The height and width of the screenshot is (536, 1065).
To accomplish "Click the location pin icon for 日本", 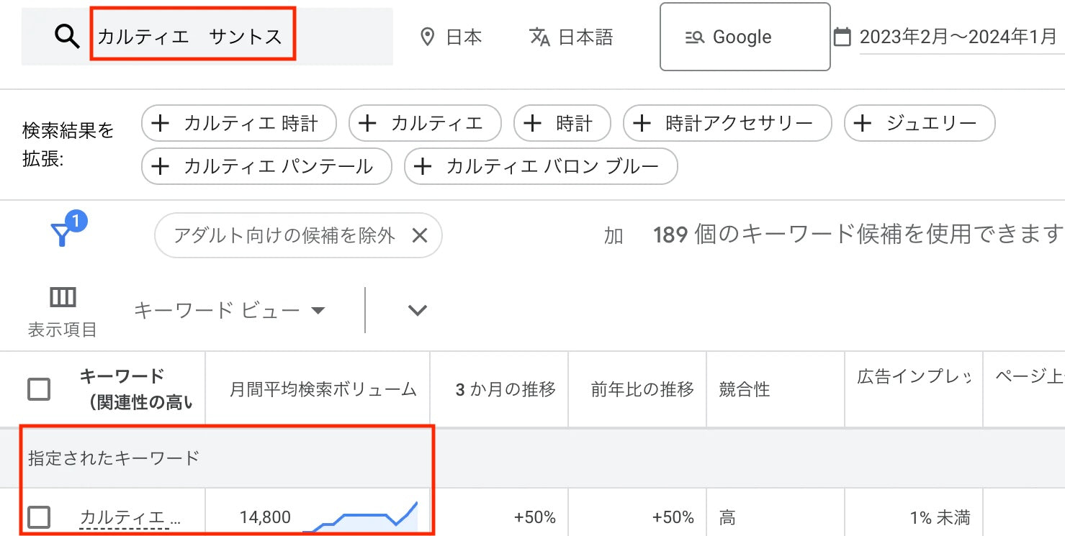I will [428, 37].
